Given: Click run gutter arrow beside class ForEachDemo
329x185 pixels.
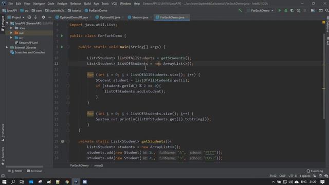Looking at the screenshot, I should (x=62, y=36).
